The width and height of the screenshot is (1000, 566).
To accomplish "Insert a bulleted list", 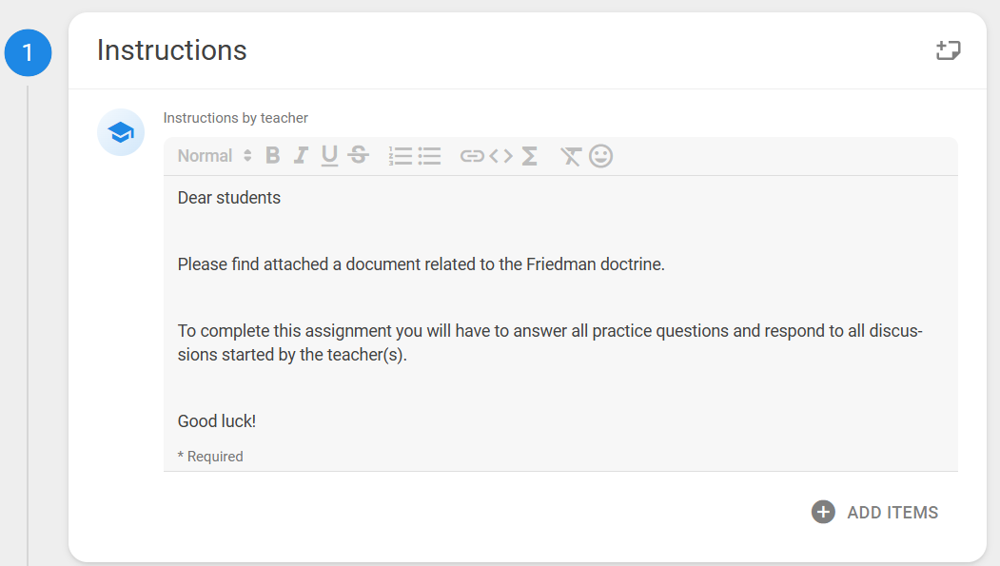I will pos(429,155).
